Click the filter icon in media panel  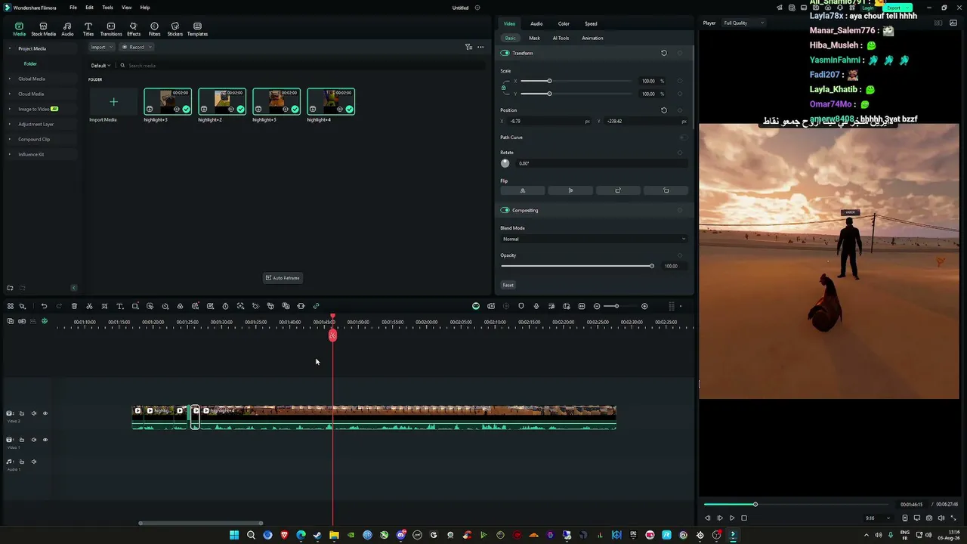point(468,47)
